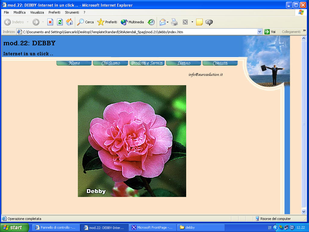
Task: Open the Home page nav button
Action: [74, 63]
